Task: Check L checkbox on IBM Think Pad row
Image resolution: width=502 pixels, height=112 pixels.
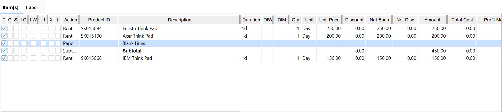Action: point(58,58)
